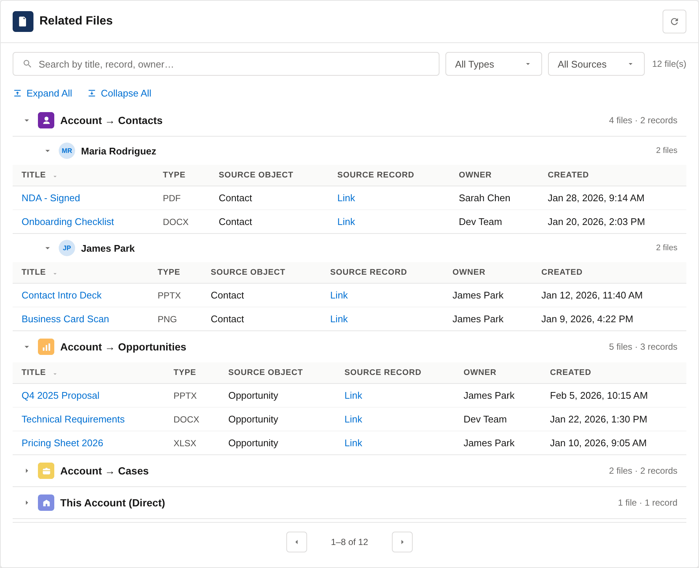
Task: Open the Onboarding Checklist file
Action: coord(68,222)
